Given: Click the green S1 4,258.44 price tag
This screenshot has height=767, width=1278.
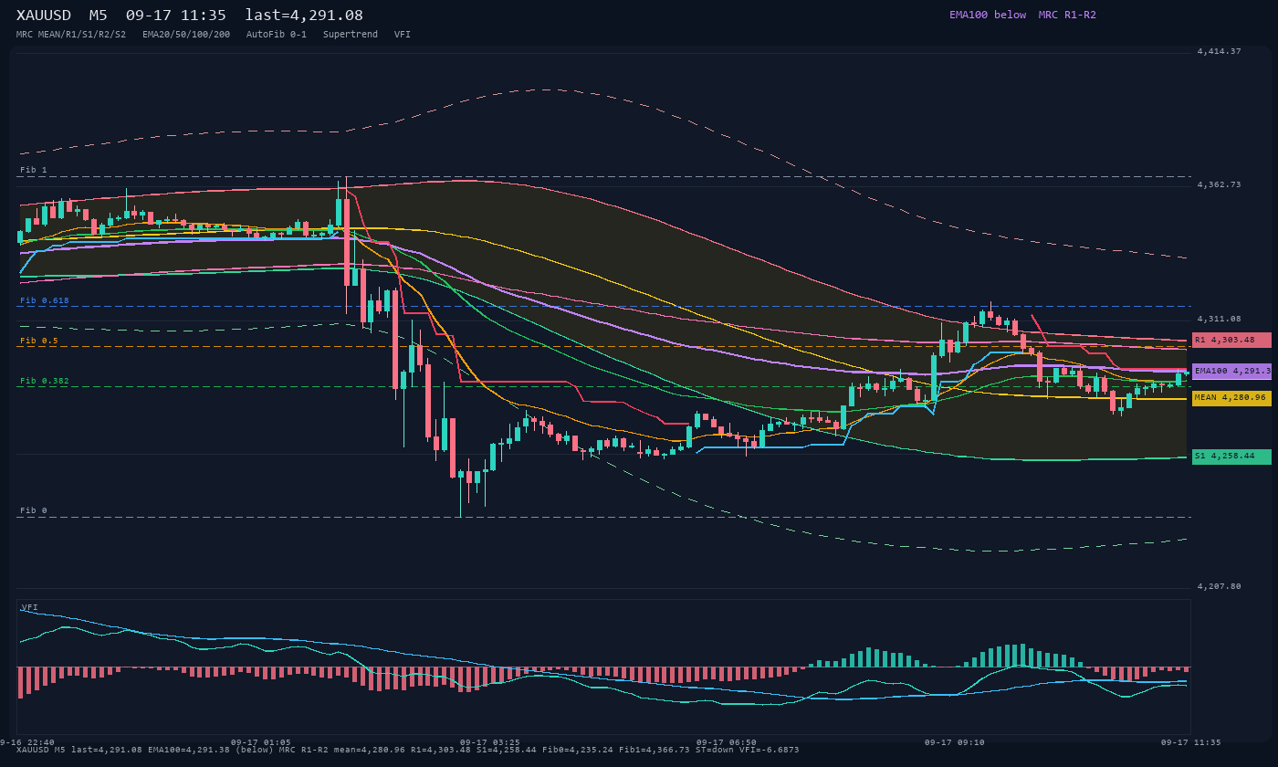Looking at the screenshot, I should [x=1231, y=456].
